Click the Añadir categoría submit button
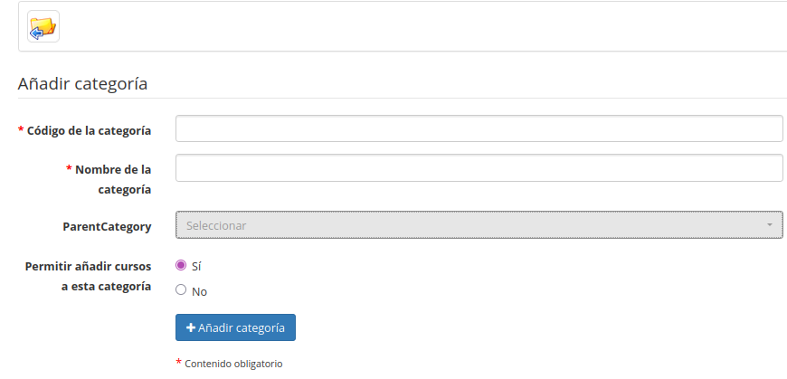The width and height of the screenshot is (787, 379). [x=235, y=327]
